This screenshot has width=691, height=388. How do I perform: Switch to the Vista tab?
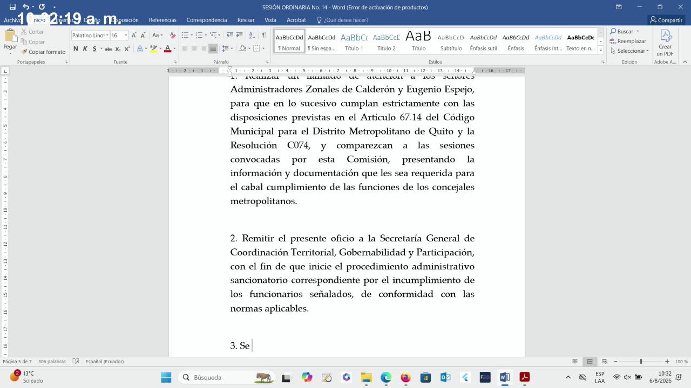pyautogui.click(x=270, y=20)
